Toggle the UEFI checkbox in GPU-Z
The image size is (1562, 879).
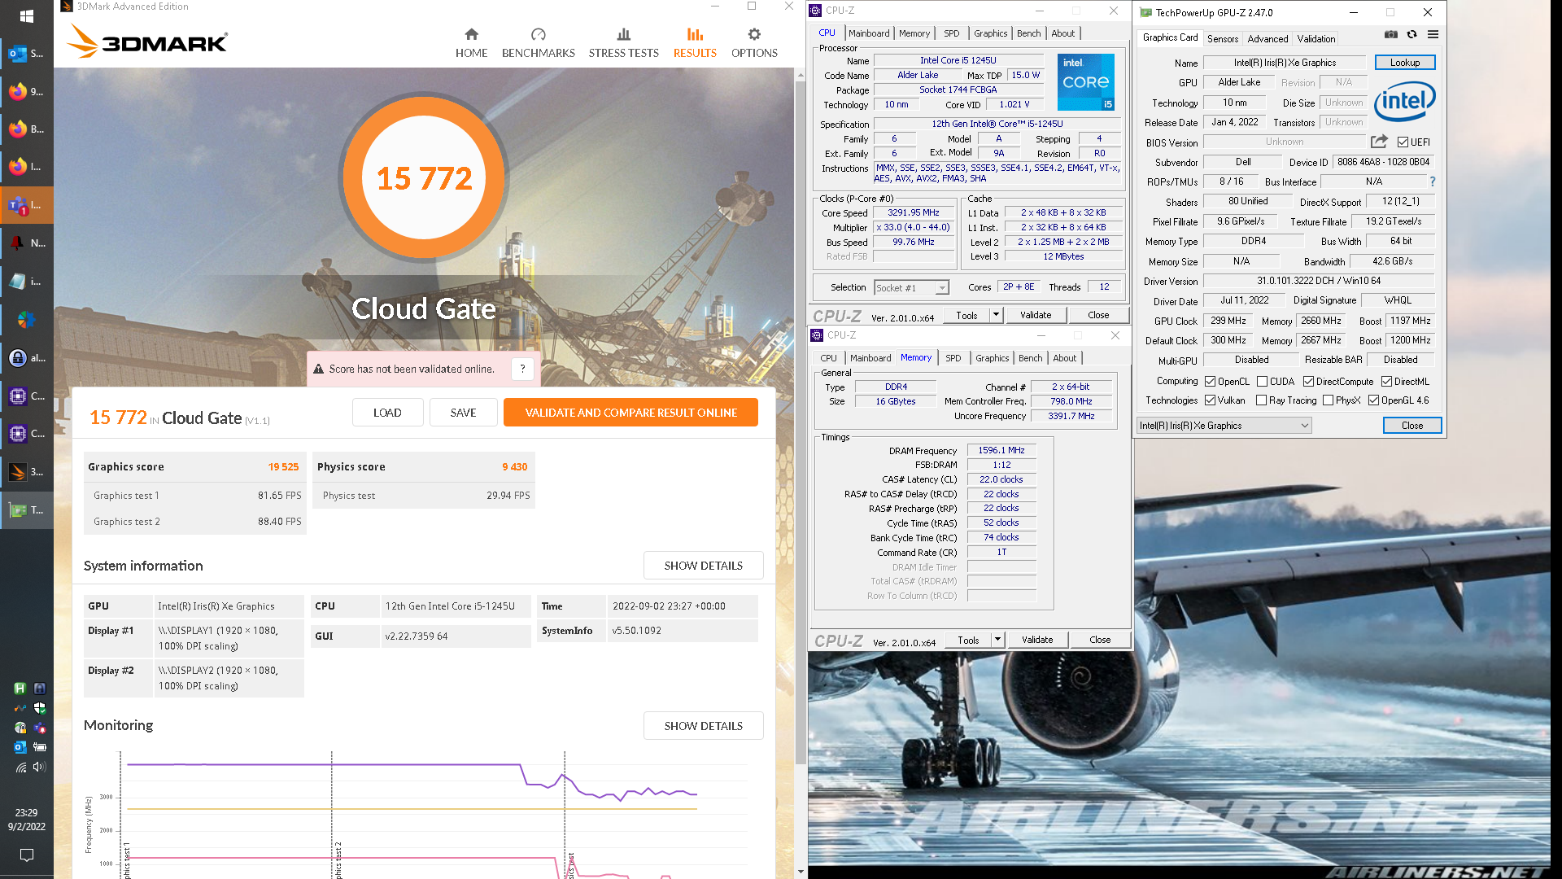1403,142
